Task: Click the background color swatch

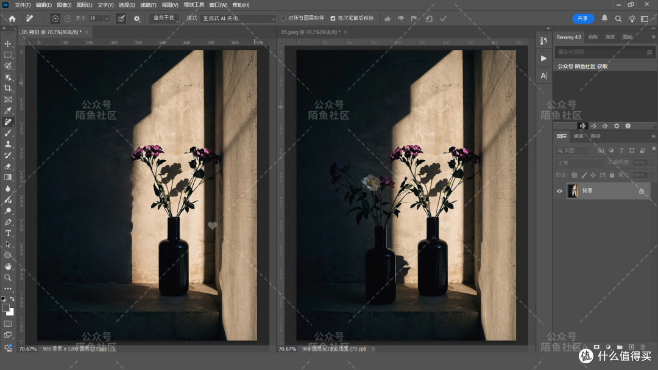Action: 10,312
